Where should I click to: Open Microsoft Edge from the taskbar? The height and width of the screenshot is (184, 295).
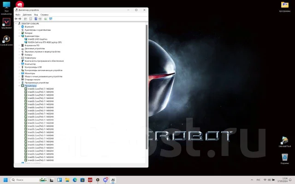75,180
